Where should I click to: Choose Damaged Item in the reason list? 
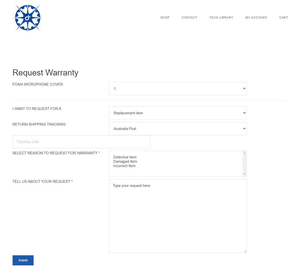pos(125,162)
